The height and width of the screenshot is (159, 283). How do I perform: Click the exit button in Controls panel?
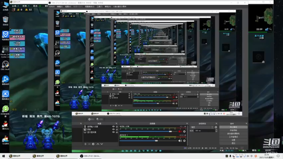233,143
